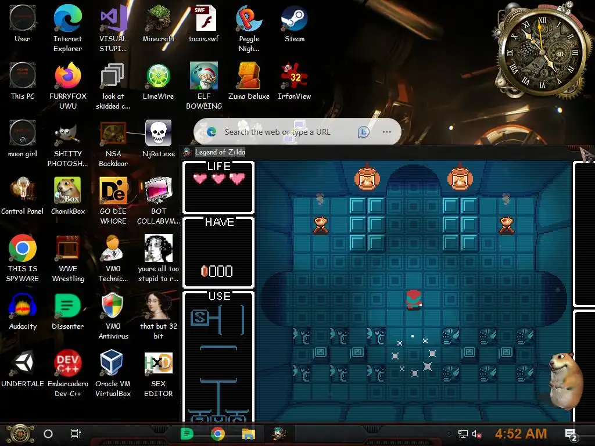Open Task View on the taskbar
The image size is (595, 446).
(76, 433)
